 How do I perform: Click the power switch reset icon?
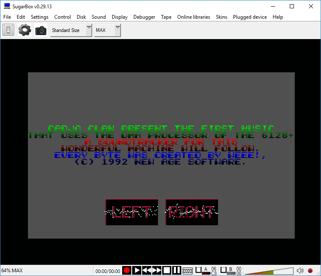coord(8,30)
